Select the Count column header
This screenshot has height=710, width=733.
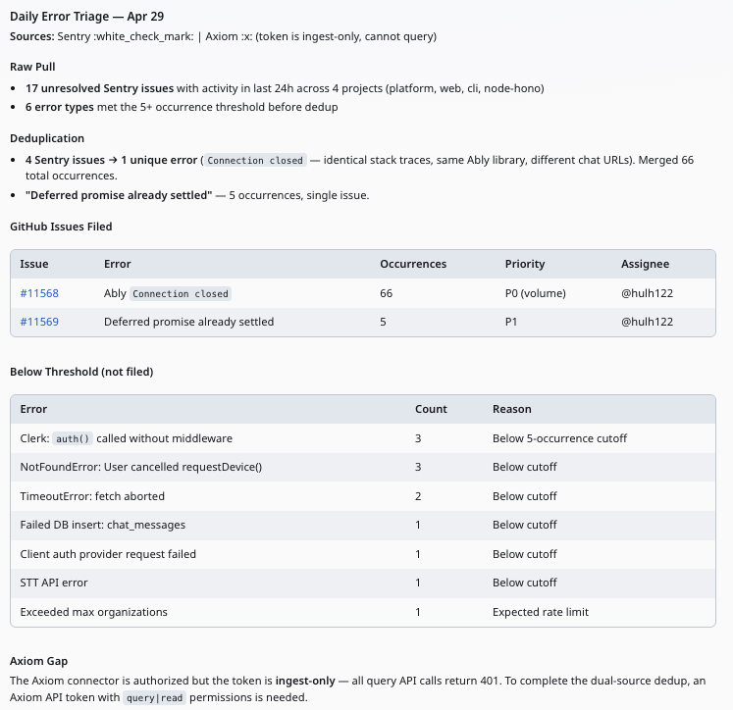[x=431, y=409]
